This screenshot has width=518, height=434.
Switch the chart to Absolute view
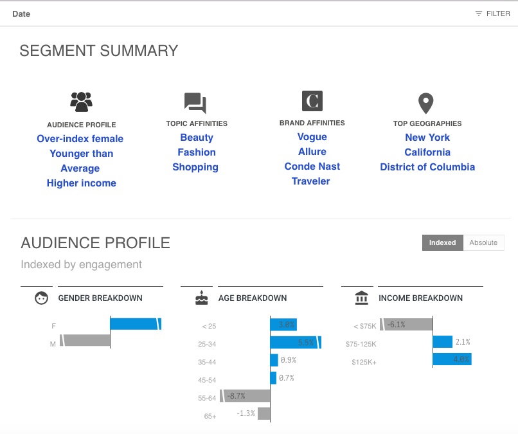point(483,242)
